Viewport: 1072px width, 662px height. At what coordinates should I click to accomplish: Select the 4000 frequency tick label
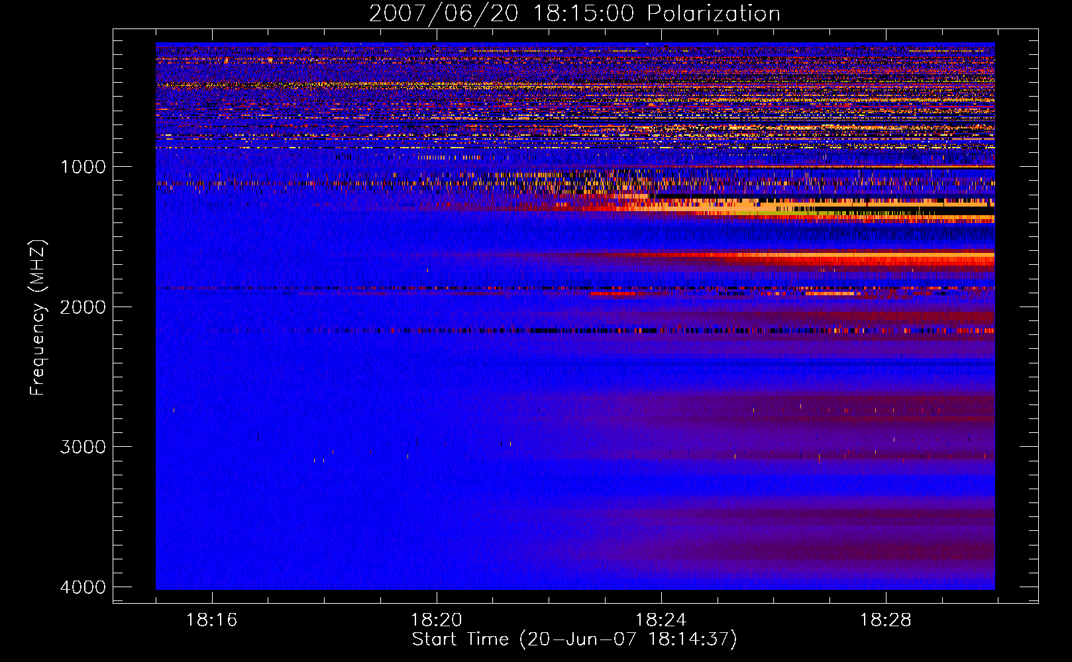(x=83, y=587)
